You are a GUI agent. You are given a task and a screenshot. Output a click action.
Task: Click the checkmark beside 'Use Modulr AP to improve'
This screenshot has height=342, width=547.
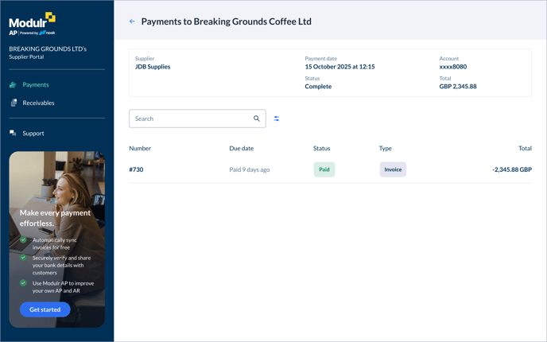[x=23, y=283]
